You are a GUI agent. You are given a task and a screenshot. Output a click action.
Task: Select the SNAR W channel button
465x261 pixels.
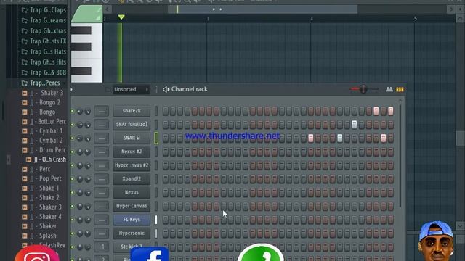pos(132,138)
